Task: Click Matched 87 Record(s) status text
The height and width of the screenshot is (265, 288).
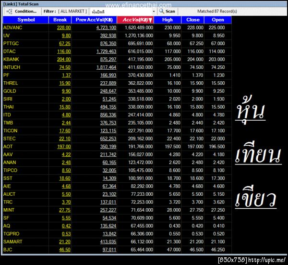Action: [217, 11]
